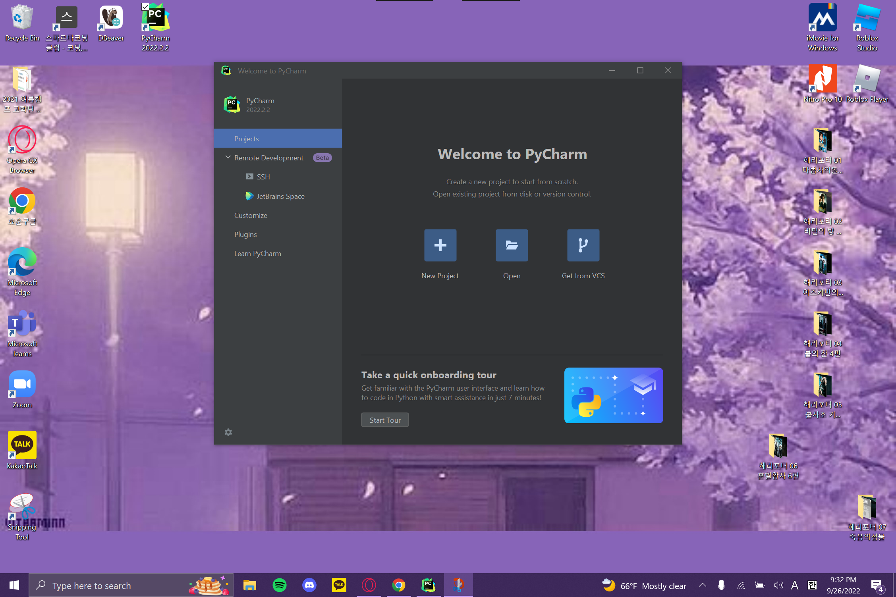Select the 해리포터 03 folder
Viewport: 896px width, 597px height.
823,273
